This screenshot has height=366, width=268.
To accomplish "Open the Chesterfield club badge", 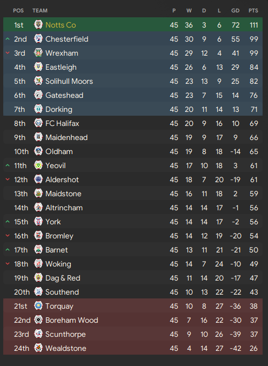I will (38, 39).
